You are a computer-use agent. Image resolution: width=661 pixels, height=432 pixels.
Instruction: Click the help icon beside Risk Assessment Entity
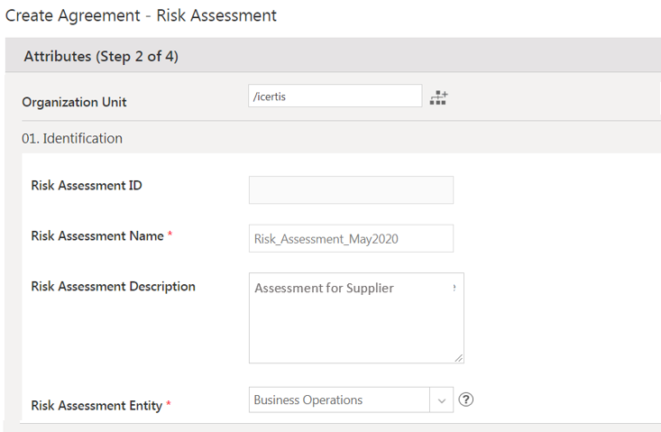pyautogui.click(x=466, y=400)
